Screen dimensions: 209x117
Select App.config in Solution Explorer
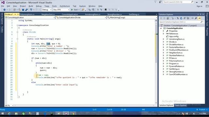[x=174, y=36]
